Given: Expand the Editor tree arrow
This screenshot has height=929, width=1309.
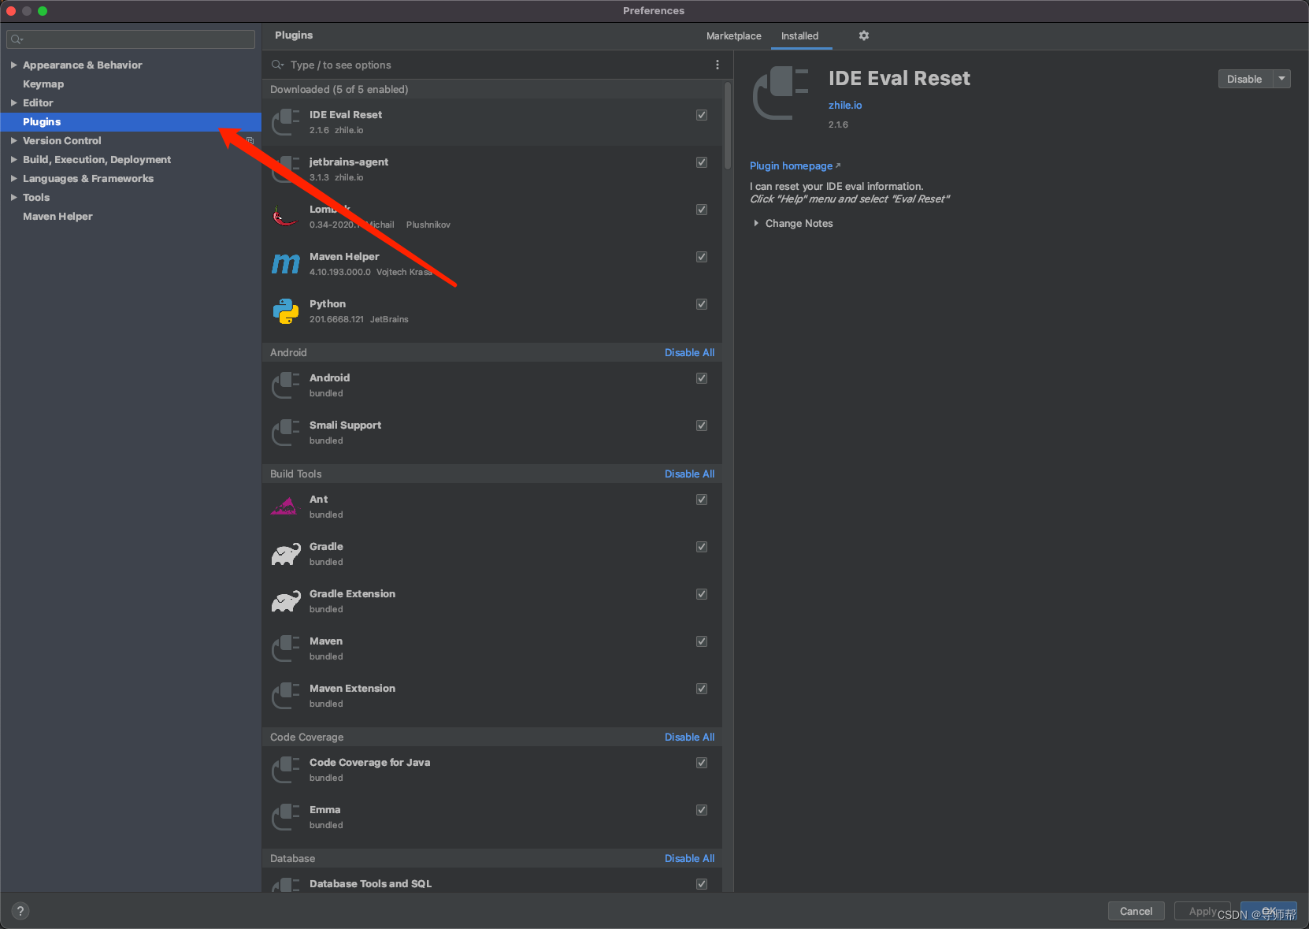Looking at the screenshot, I should 13,102.
